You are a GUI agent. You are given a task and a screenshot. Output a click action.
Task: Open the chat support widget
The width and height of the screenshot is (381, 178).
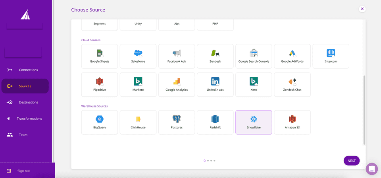tap(372, 169)
